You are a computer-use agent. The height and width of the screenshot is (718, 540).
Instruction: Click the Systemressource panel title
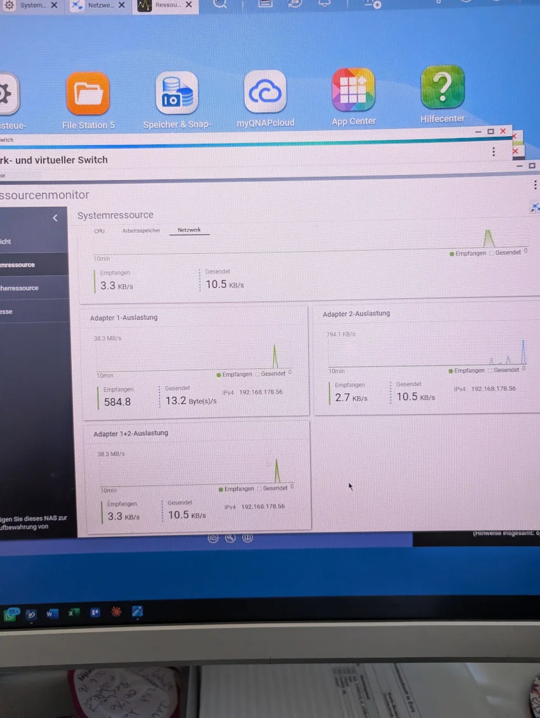point(115,215)
